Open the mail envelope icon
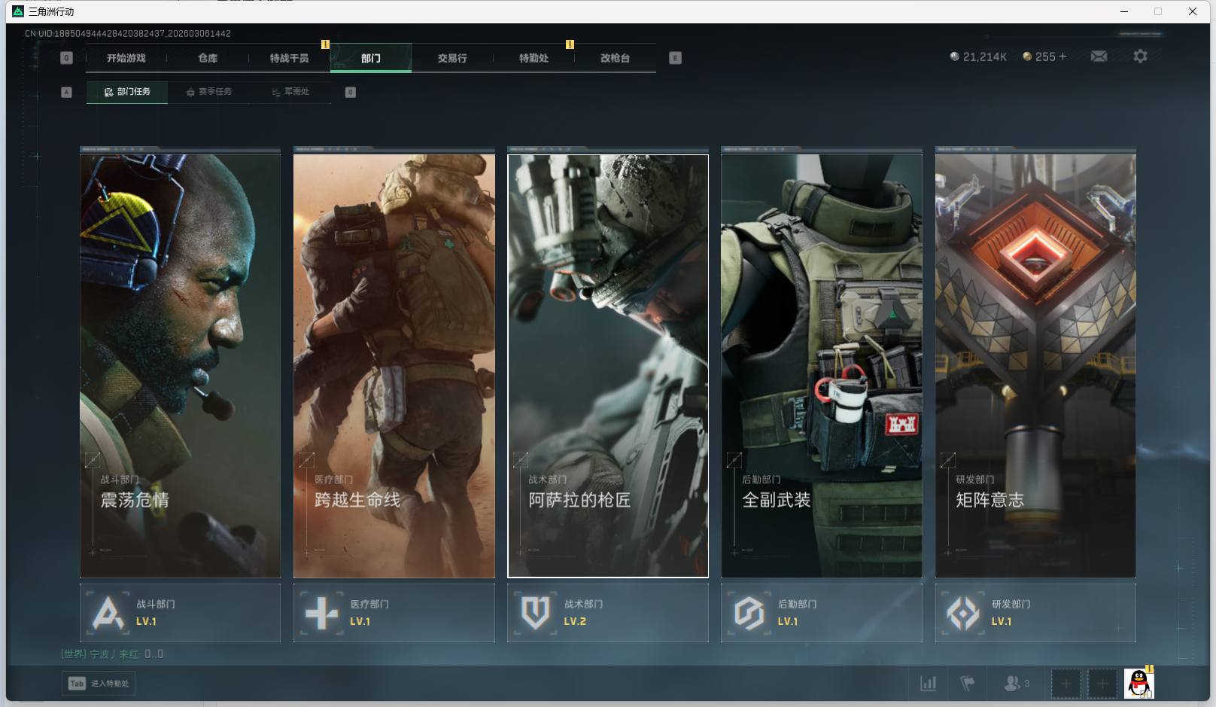Screen dimensions: 1216x707 (1099, 56)
